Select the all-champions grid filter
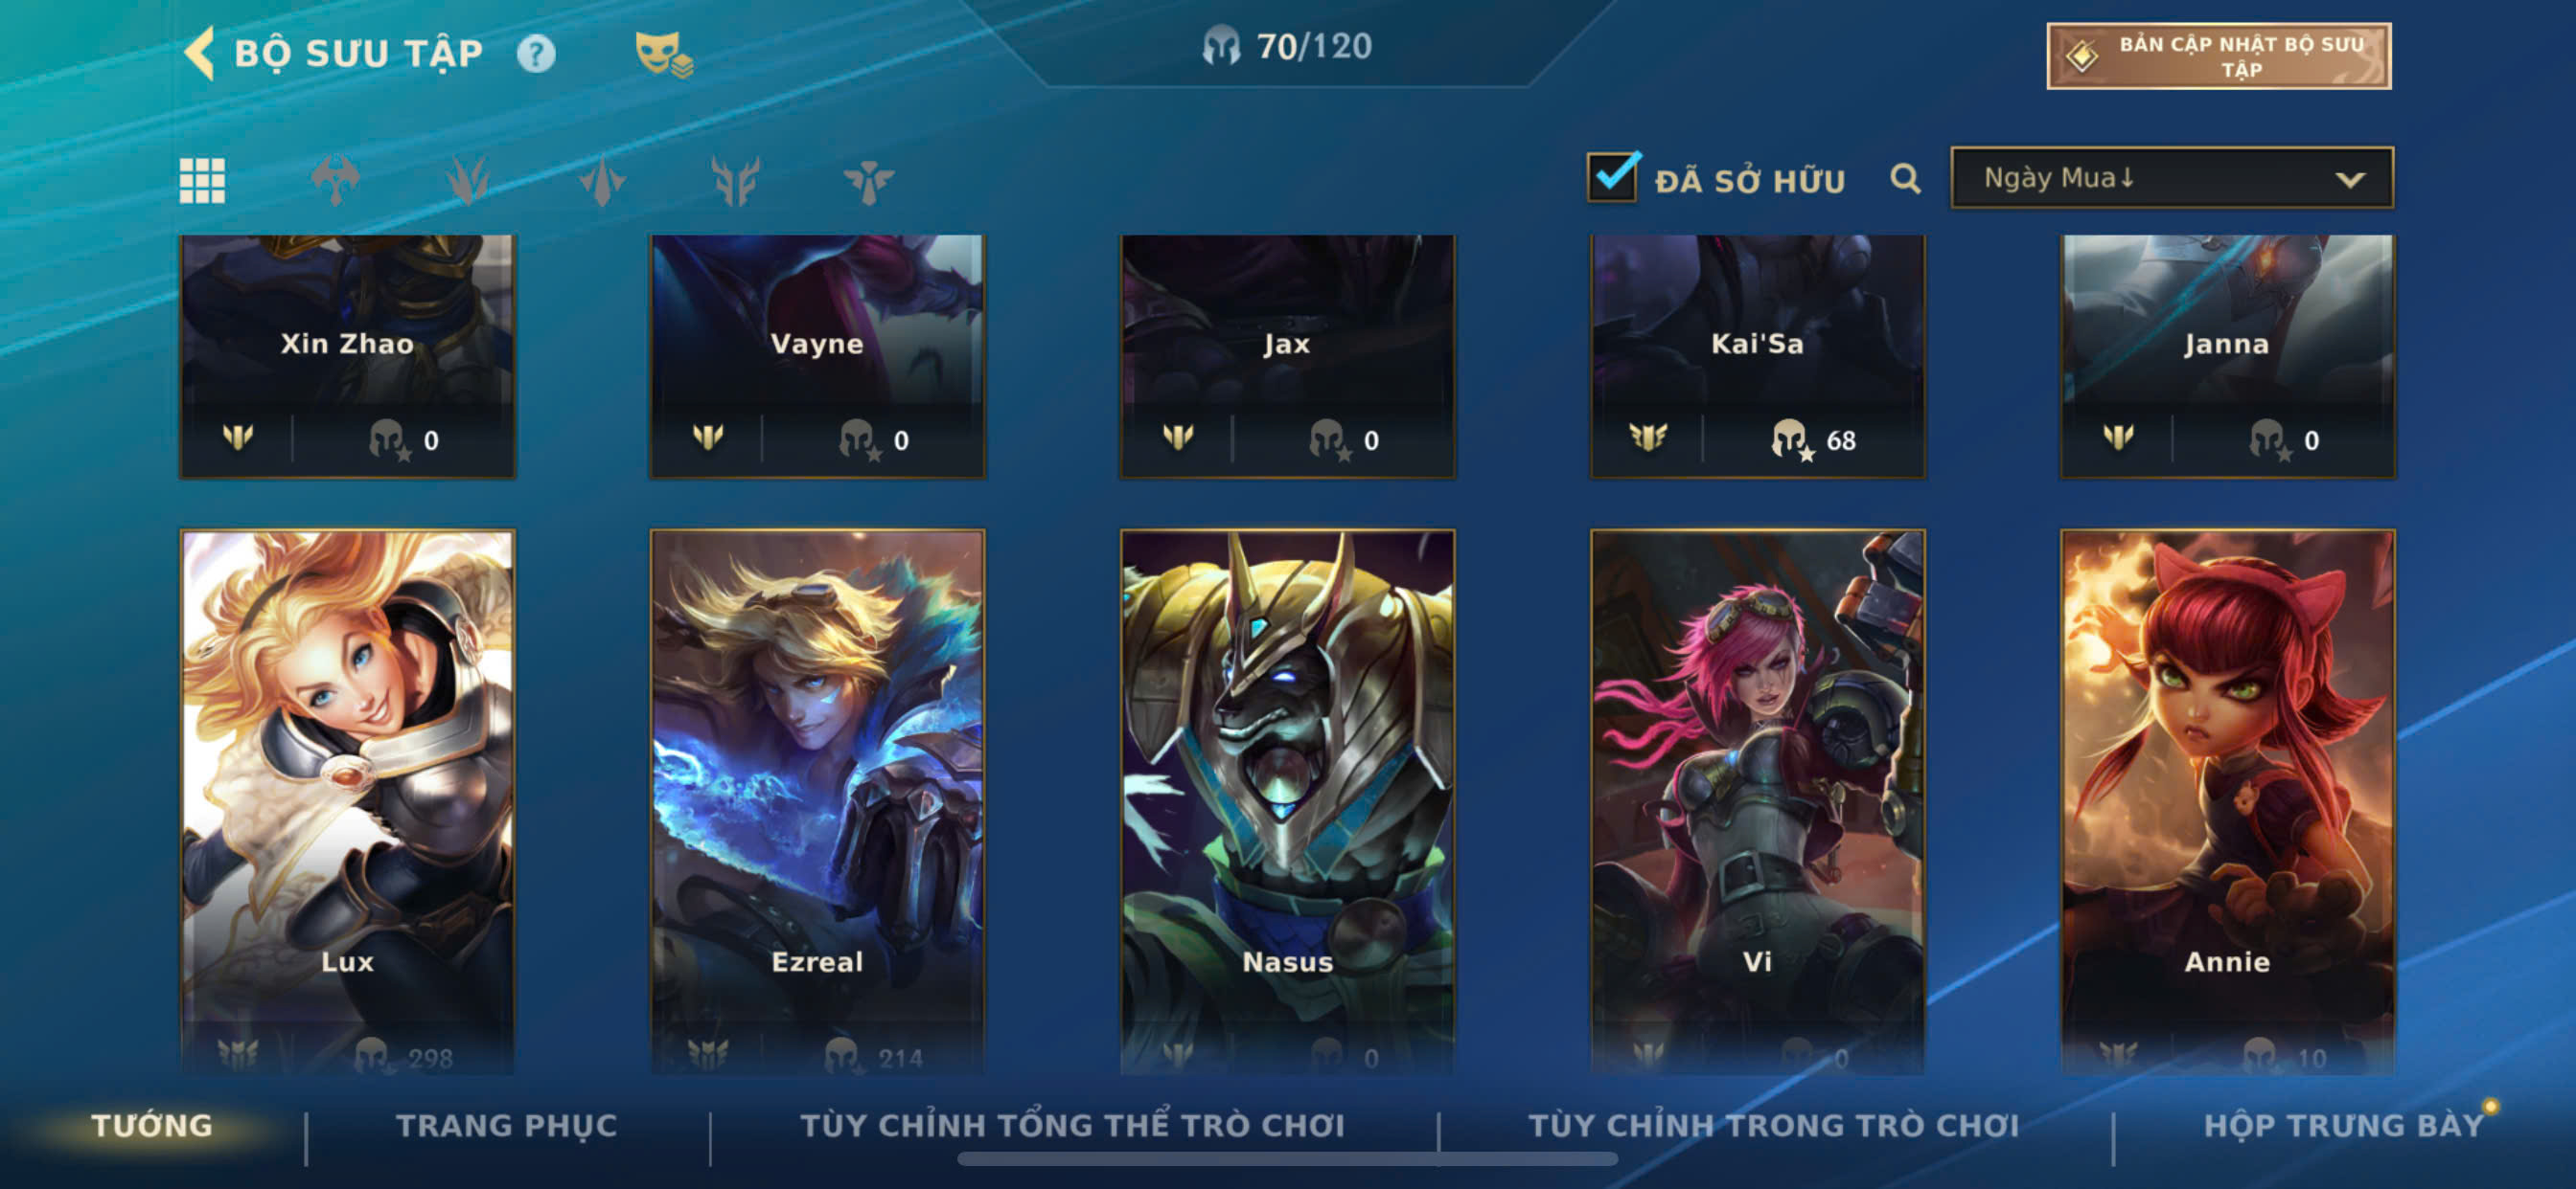2576x1189 pixels. 202,181
